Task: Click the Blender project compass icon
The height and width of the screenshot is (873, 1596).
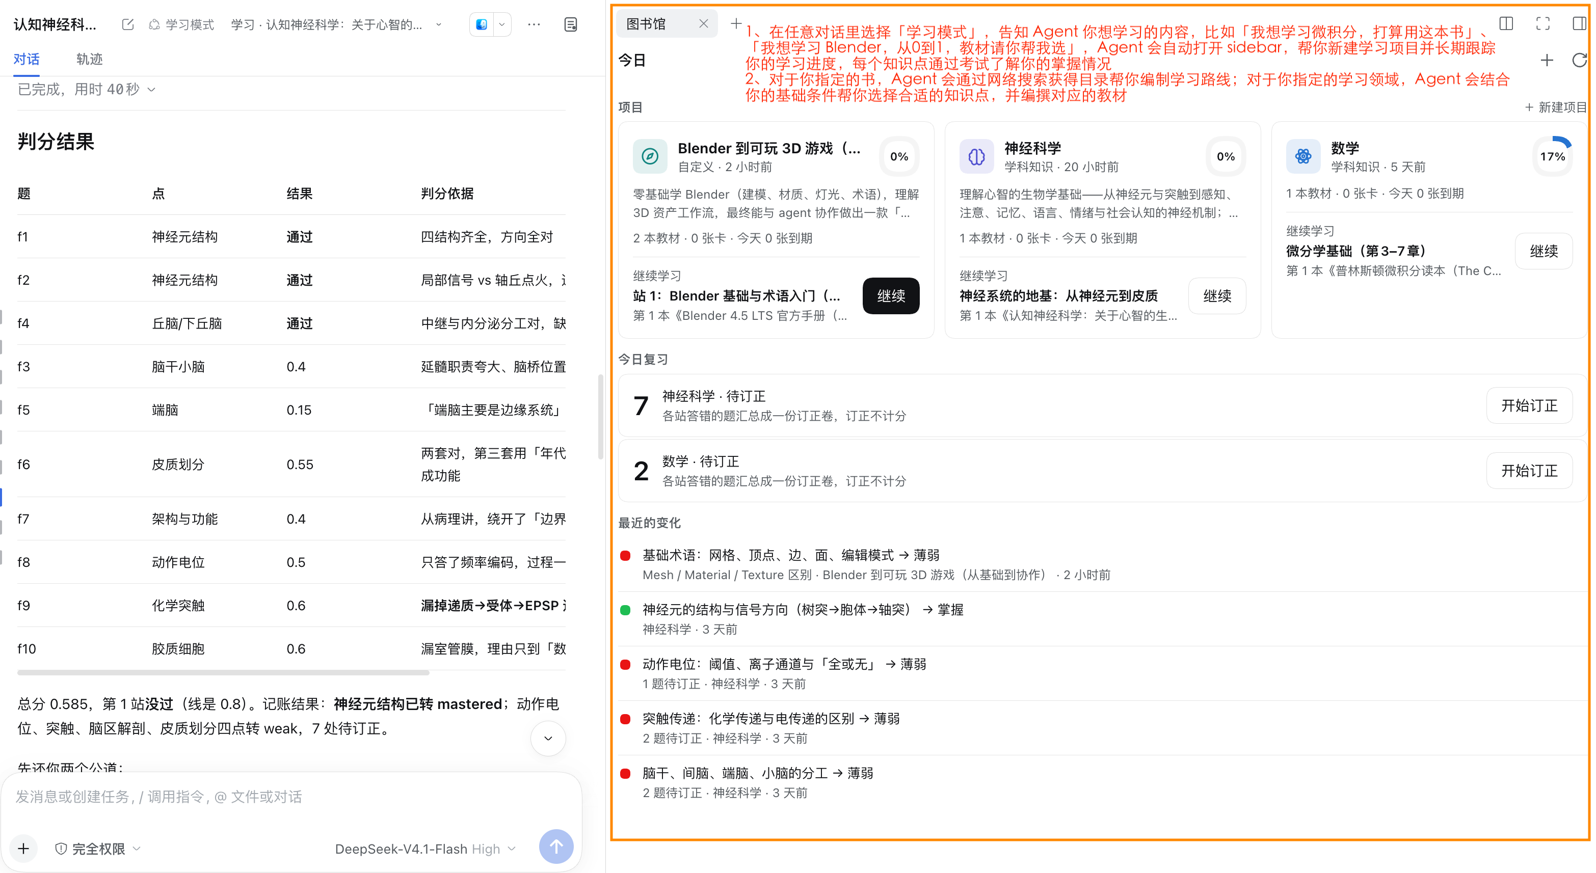Action: 650,156
